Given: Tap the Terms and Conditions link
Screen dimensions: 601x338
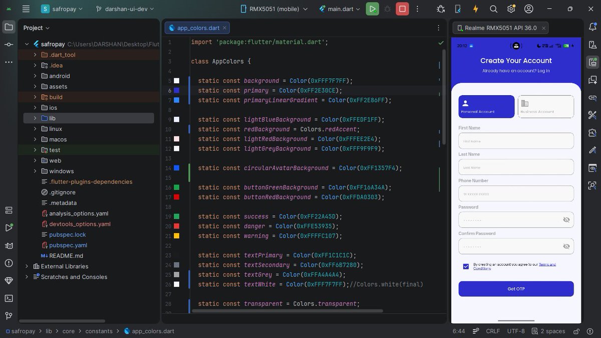Looking at the screenshot, I should pyautogui.click(x=514, y=266).
